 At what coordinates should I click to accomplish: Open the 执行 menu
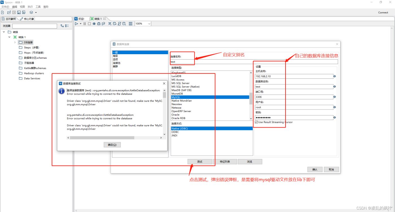[30, 7]
